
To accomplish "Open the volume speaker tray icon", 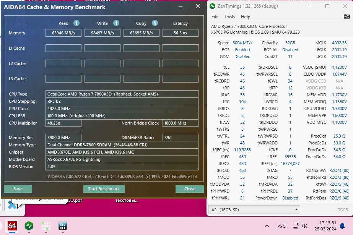I will pos(305,226).
